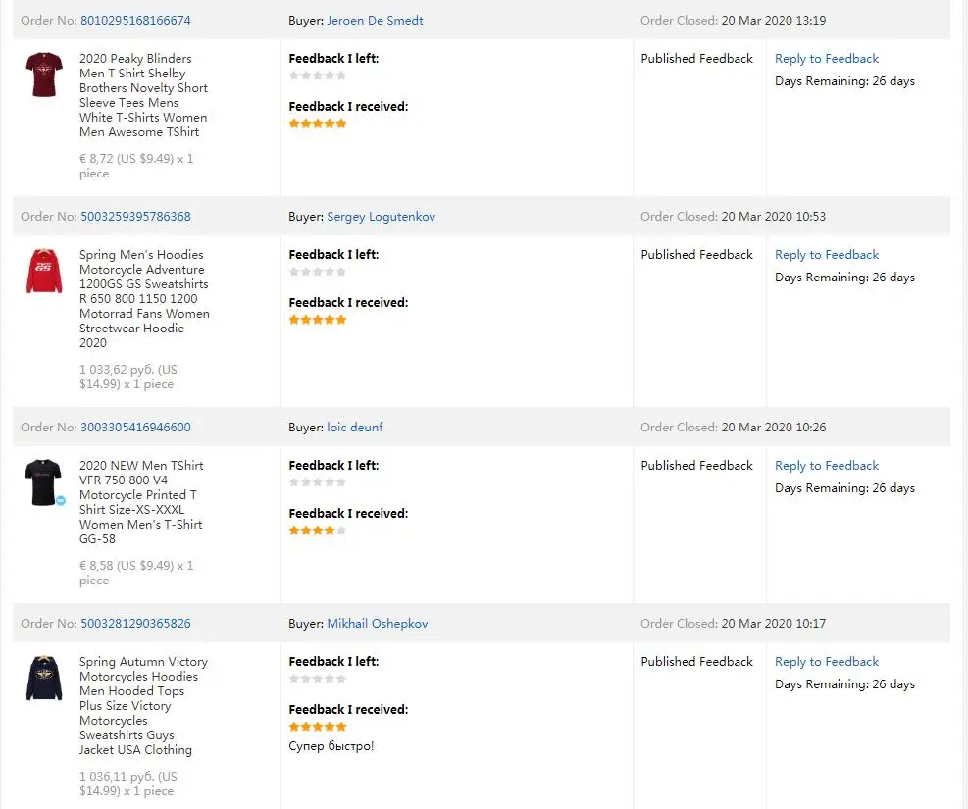The image size is (968, 809).
Task: Click the four-star rating received from loic deunf
Action: pos(318,531)
